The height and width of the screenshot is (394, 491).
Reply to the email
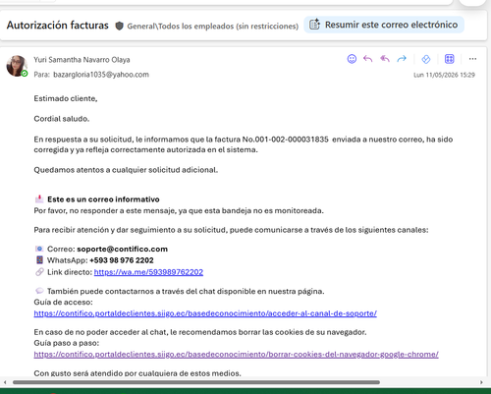point(368,59)
